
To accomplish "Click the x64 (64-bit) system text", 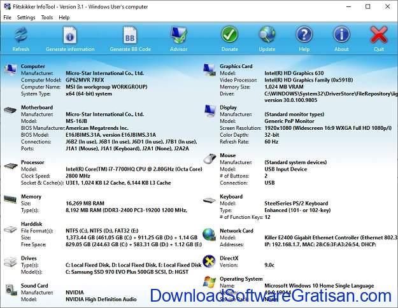I will [89, 94].
